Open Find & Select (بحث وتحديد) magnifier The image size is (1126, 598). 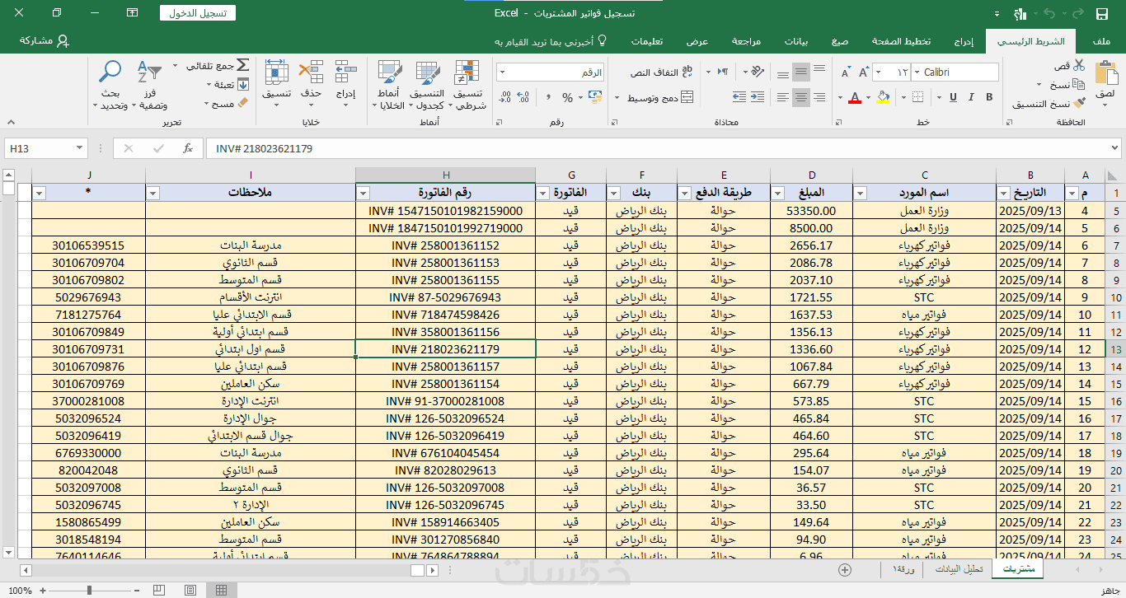point(110,85)
